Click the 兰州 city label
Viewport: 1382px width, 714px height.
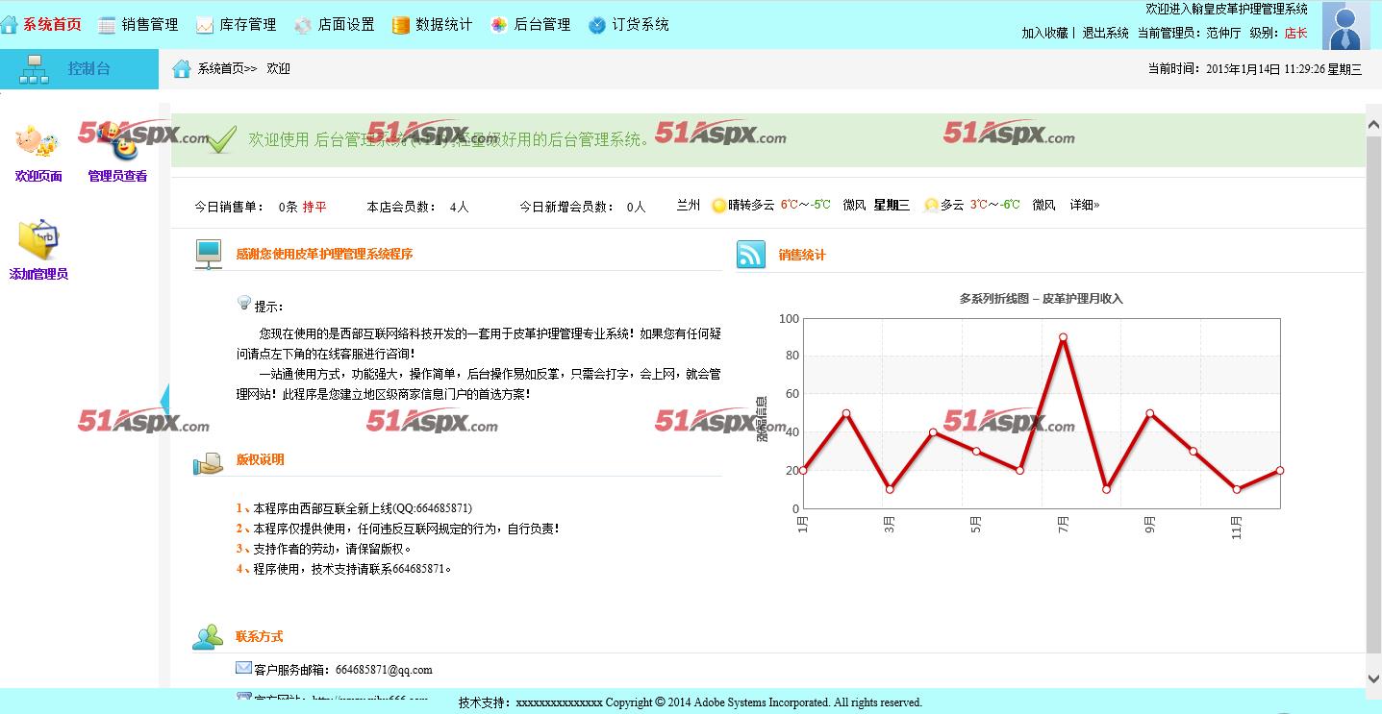point(689,205)
